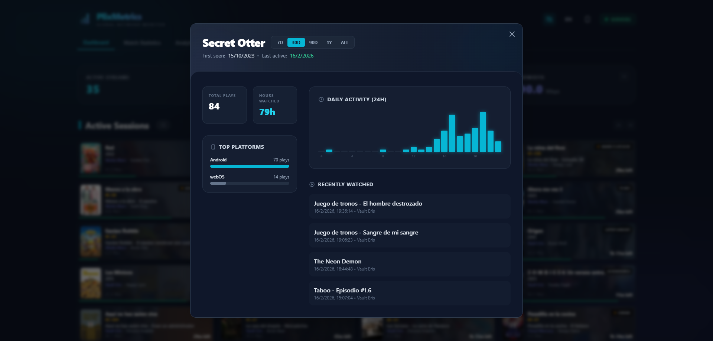The width and height of the screenshot is (713, 341).
Task: Click the Hours Watched 79h card
Action: click(x=275, y=105)
